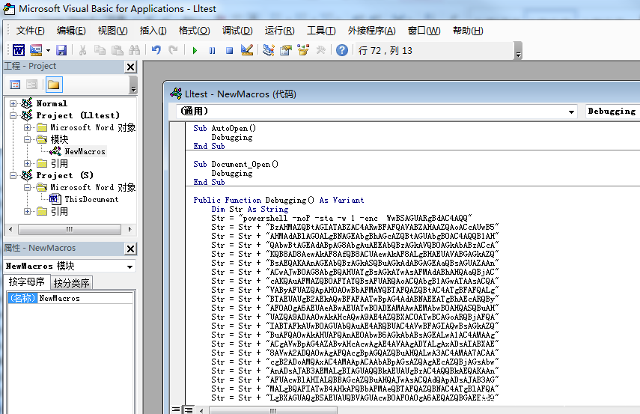Click the Paste clipboard icon
This screenshot has width=640, height=414.
(x=117, y=50)
